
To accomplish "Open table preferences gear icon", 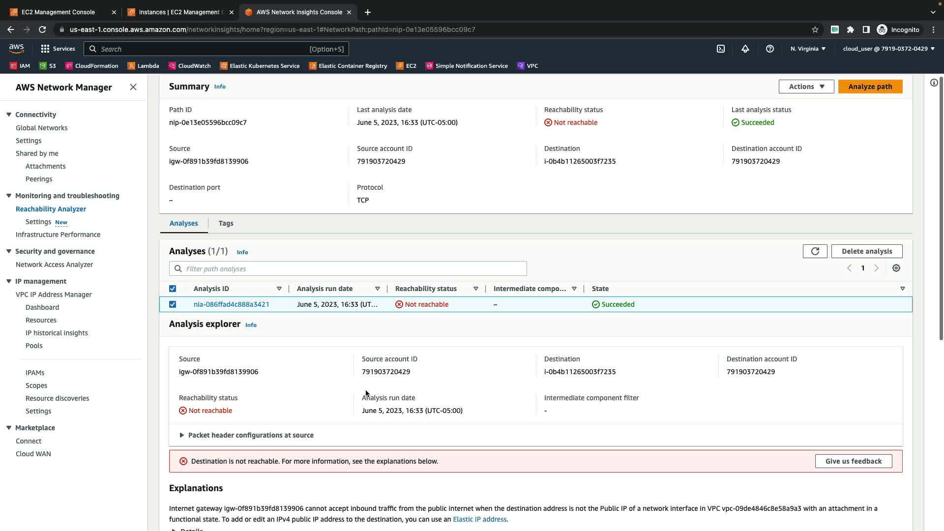I will point(896,268).
